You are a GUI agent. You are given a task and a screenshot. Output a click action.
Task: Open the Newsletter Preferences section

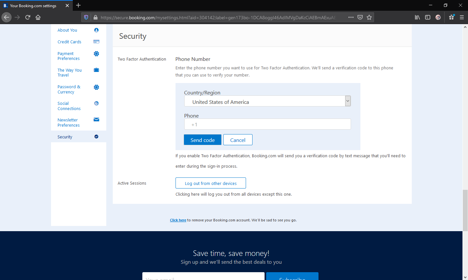[x=69, y=122]
